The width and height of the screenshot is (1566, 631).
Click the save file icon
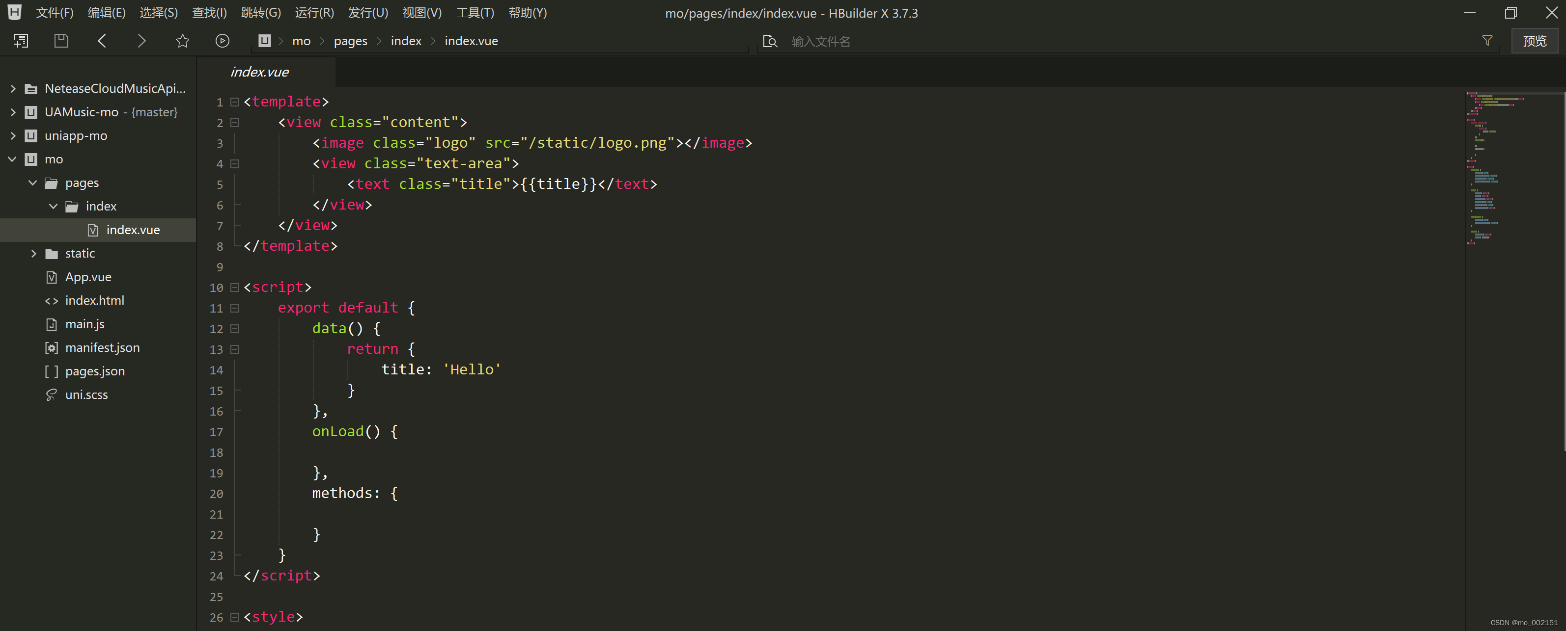[61, 41]
